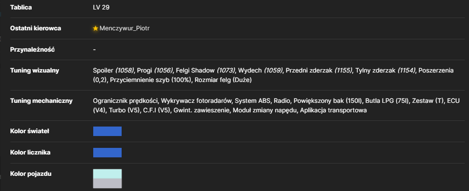Image resolution: width=469 pixels, height=191 pixels.
Task: Click the Przynależność row label
Action: click(x=32, y=49)
